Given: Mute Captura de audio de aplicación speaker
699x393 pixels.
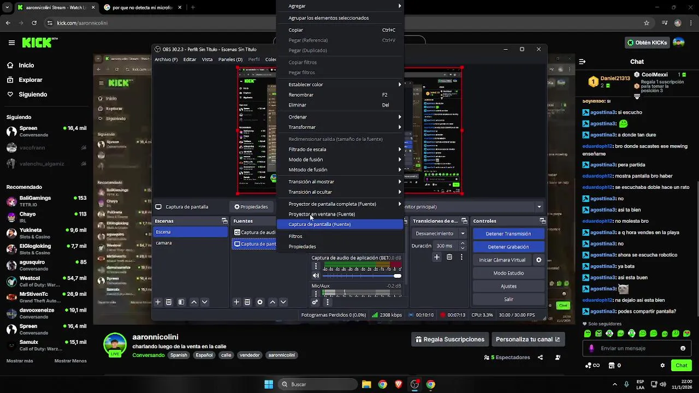Looking at the screenshot, I should pos(316,276).
